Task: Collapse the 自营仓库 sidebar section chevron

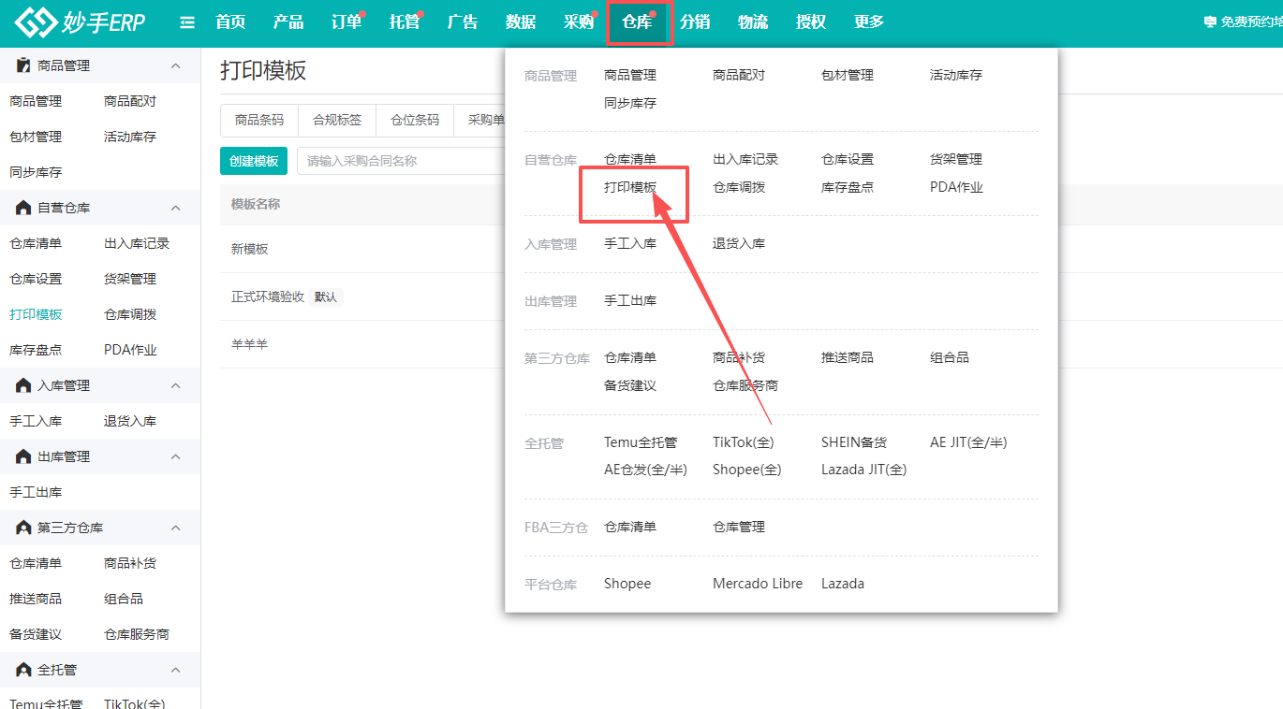Action: [x=175, y=208]
